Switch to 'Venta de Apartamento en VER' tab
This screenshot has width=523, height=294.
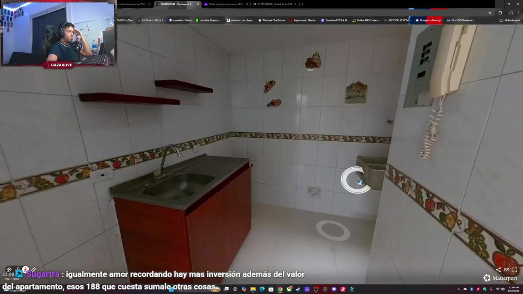[x=226, y=4]
